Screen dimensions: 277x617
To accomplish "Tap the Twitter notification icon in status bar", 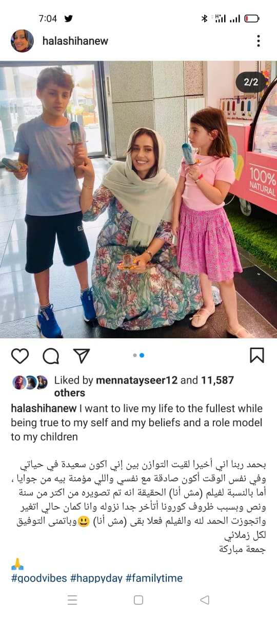I will coord(69,19).
